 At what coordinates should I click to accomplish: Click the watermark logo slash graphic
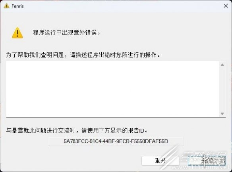pos(170,157)
